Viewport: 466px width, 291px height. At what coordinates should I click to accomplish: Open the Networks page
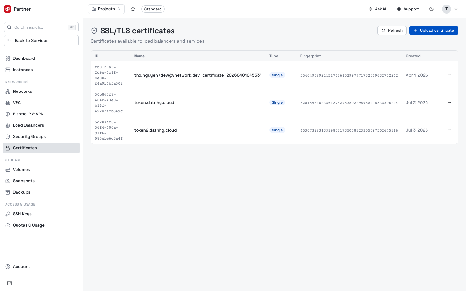[41, 92]
